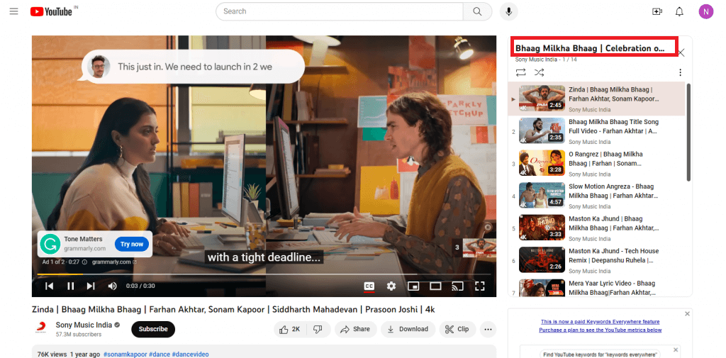Click the Grammarly ad logo

click(50, 244)
